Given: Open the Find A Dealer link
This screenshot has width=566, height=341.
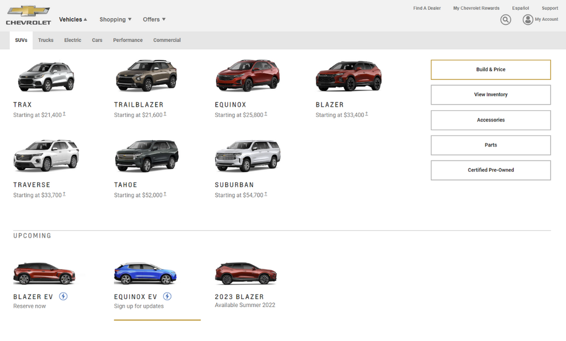Looking at the screenshot, I should [427, 8].
